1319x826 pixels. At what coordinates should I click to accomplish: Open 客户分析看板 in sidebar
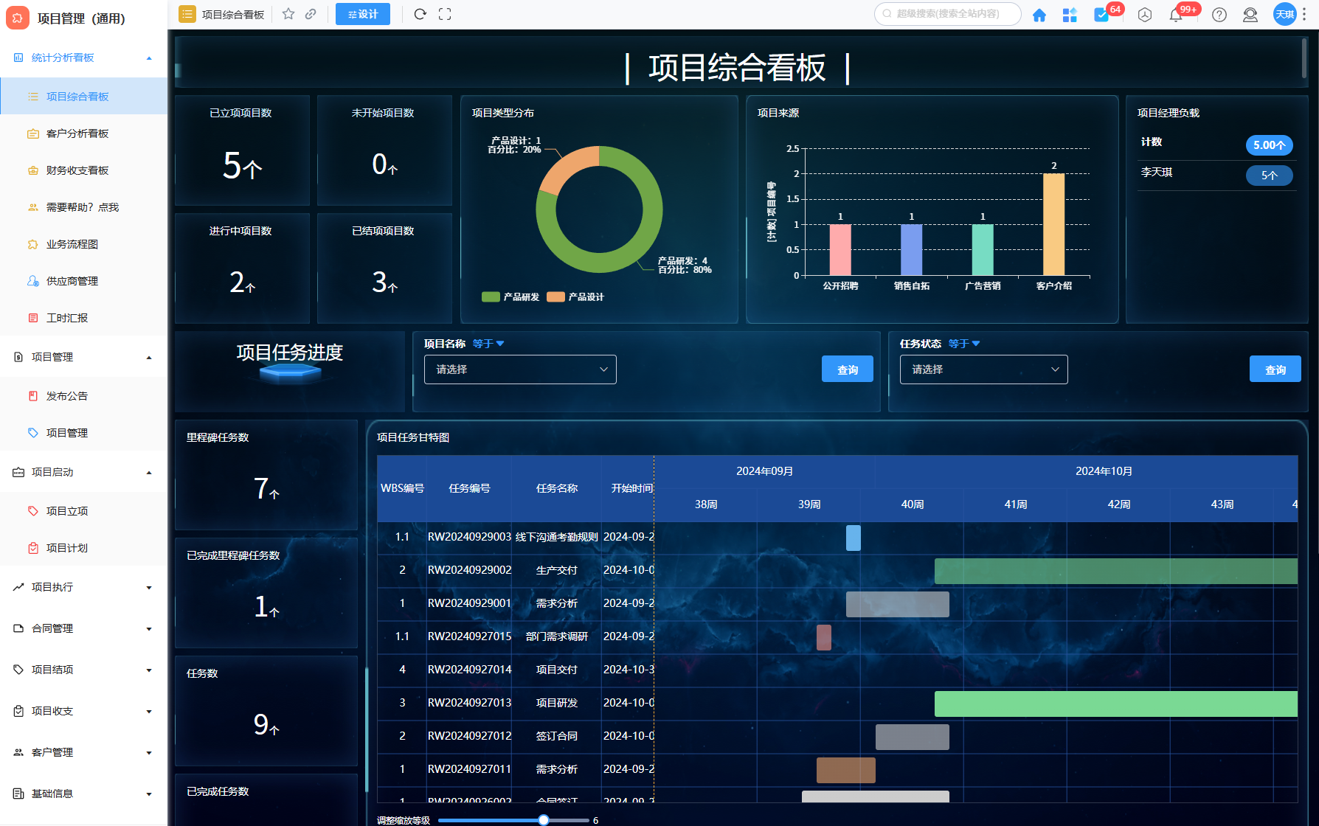[x=77, y=133]
